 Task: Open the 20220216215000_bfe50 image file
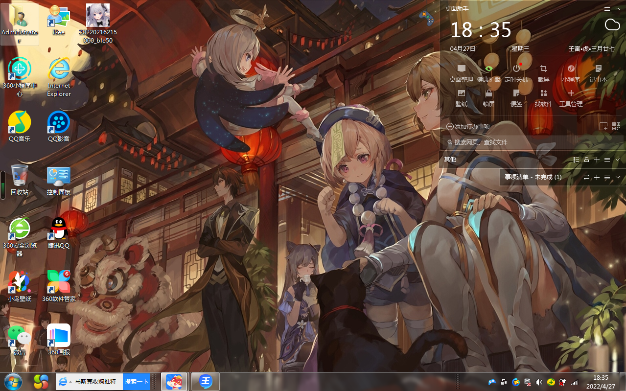coord(98,24)
